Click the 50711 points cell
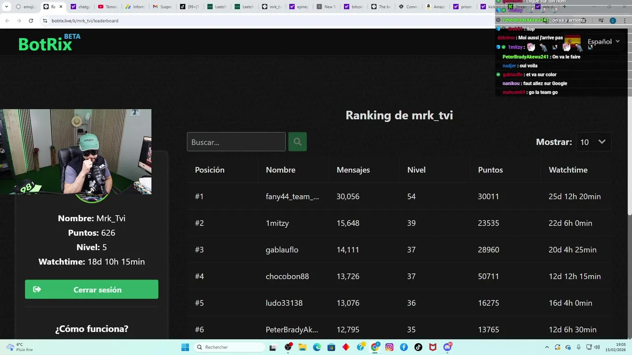The height and width of the screenshot is (355, 632). pos(488,276)
